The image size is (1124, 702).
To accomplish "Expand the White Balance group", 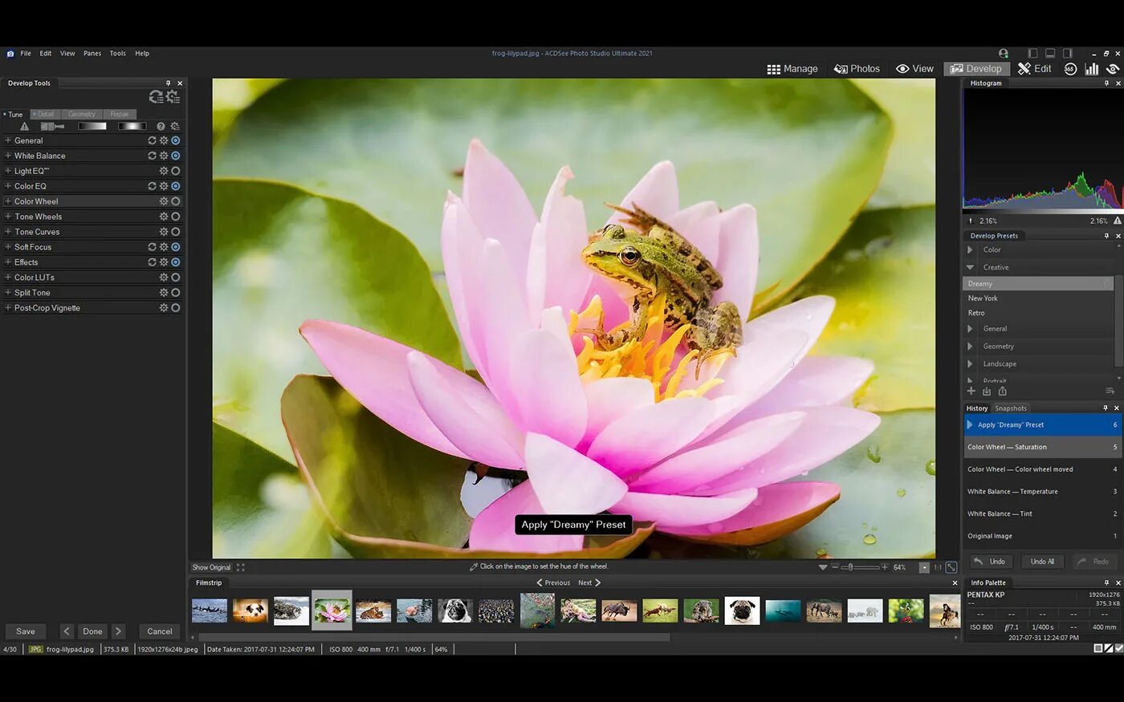I will 8,156.
